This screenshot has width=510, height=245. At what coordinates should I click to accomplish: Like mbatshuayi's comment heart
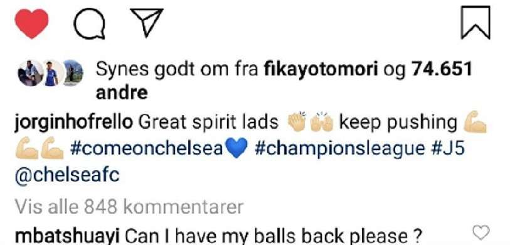coord(481,233)
